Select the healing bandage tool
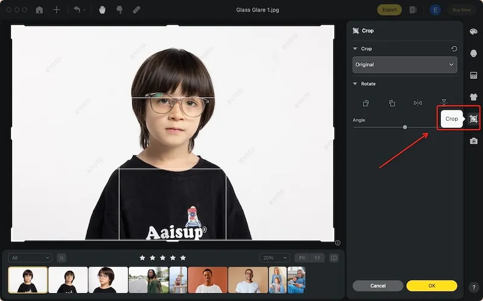The height and width of the screenshot is (301, 483). point(136,10)
